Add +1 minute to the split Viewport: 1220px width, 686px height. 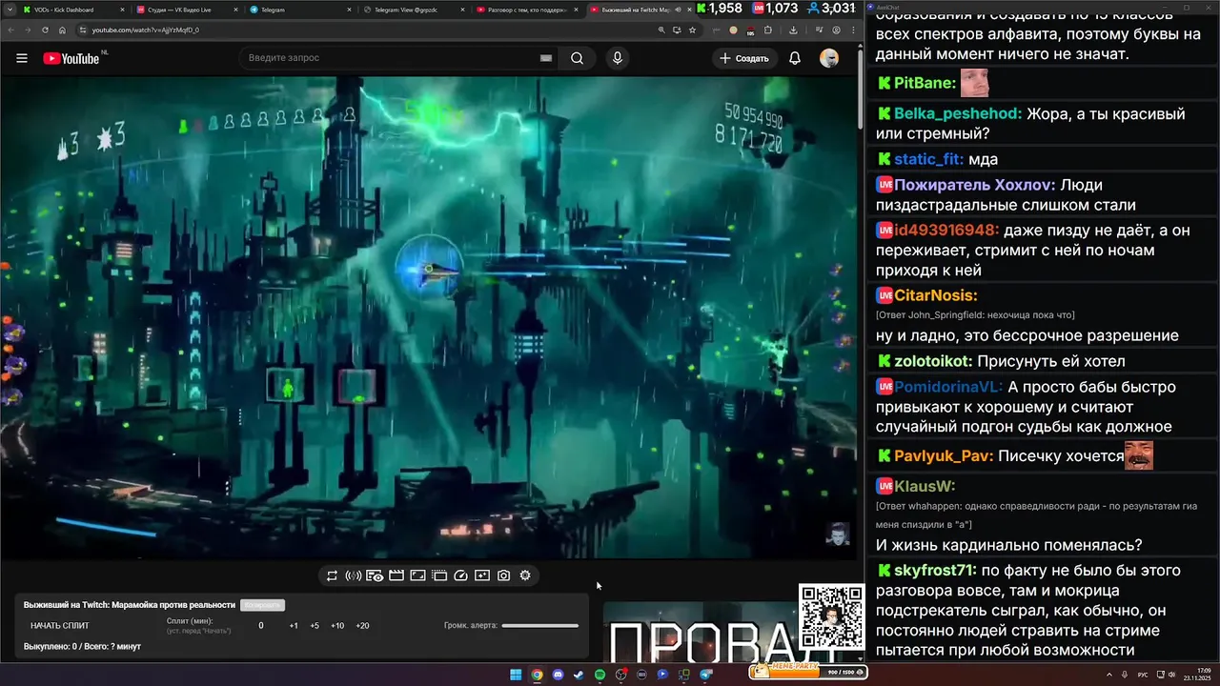coord(294,626)
